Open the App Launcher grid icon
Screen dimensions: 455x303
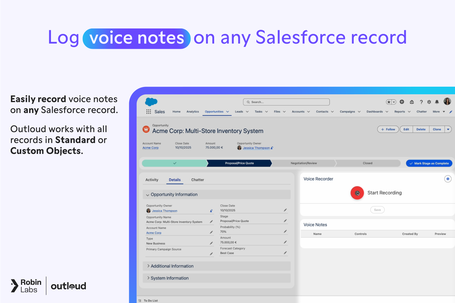pyautogui.click(x=149, y=112)
